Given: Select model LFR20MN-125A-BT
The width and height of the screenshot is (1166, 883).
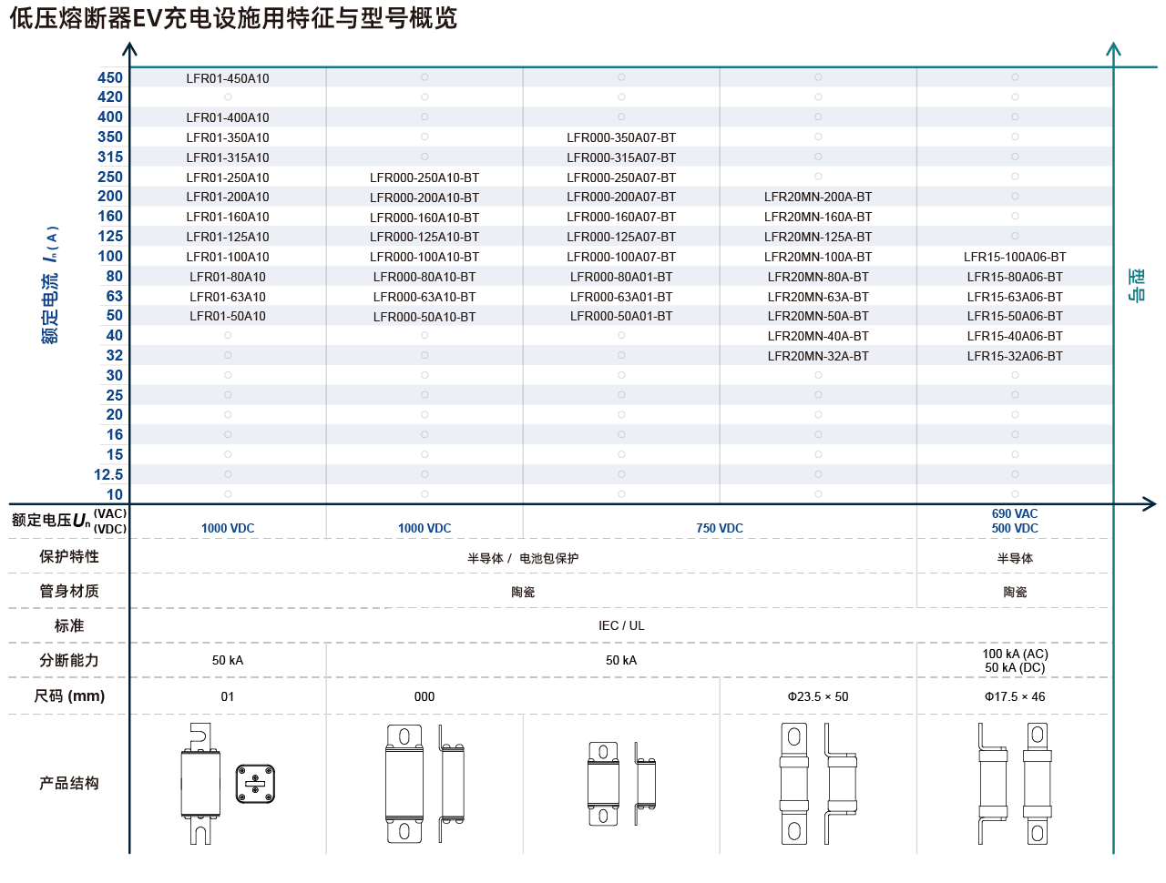Looking at the screenshot, I should [818, 237].
